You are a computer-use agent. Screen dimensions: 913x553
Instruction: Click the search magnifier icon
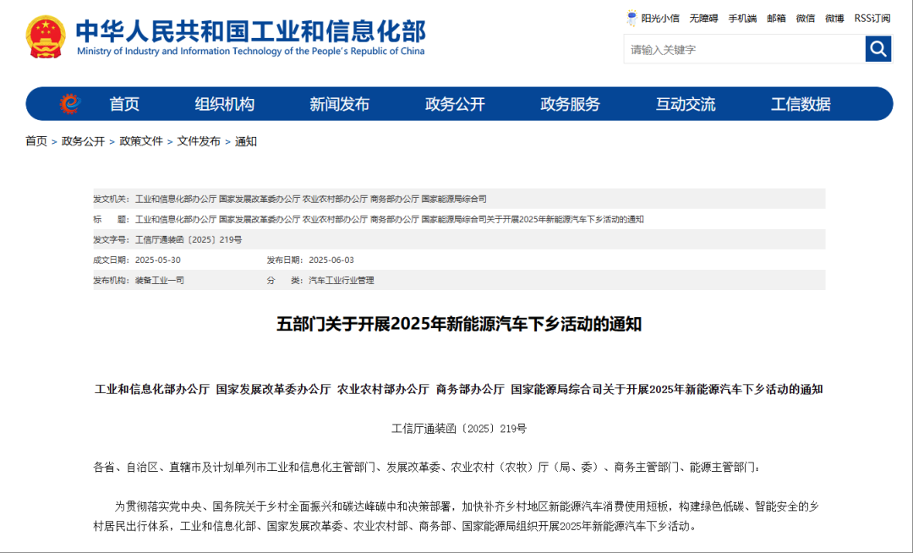878,49
